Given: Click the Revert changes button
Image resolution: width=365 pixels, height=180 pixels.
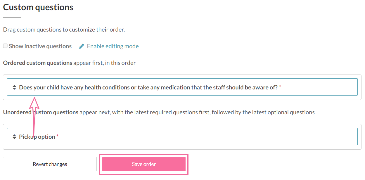Looking at the screenshot, I should point(50,164).
